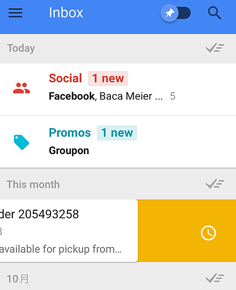
Task: Click the Facebook sender preview text
Action: [72, 96]
